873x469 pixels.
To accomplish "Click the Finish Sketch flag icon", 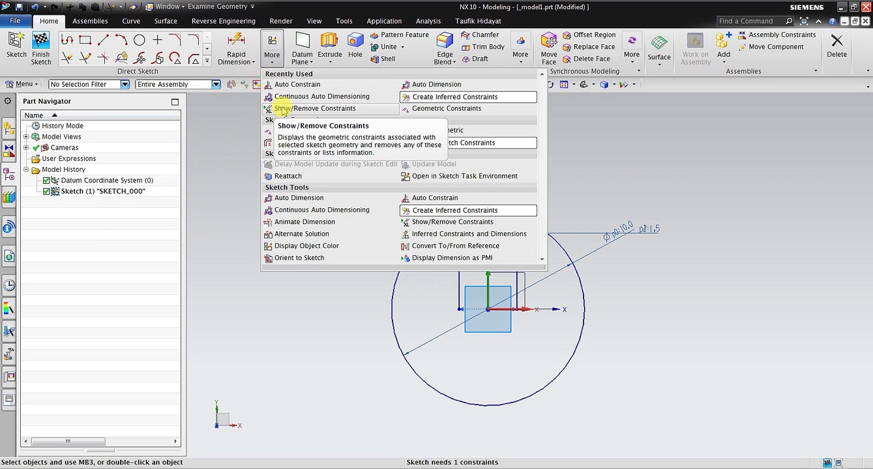I will click(40, 40).
